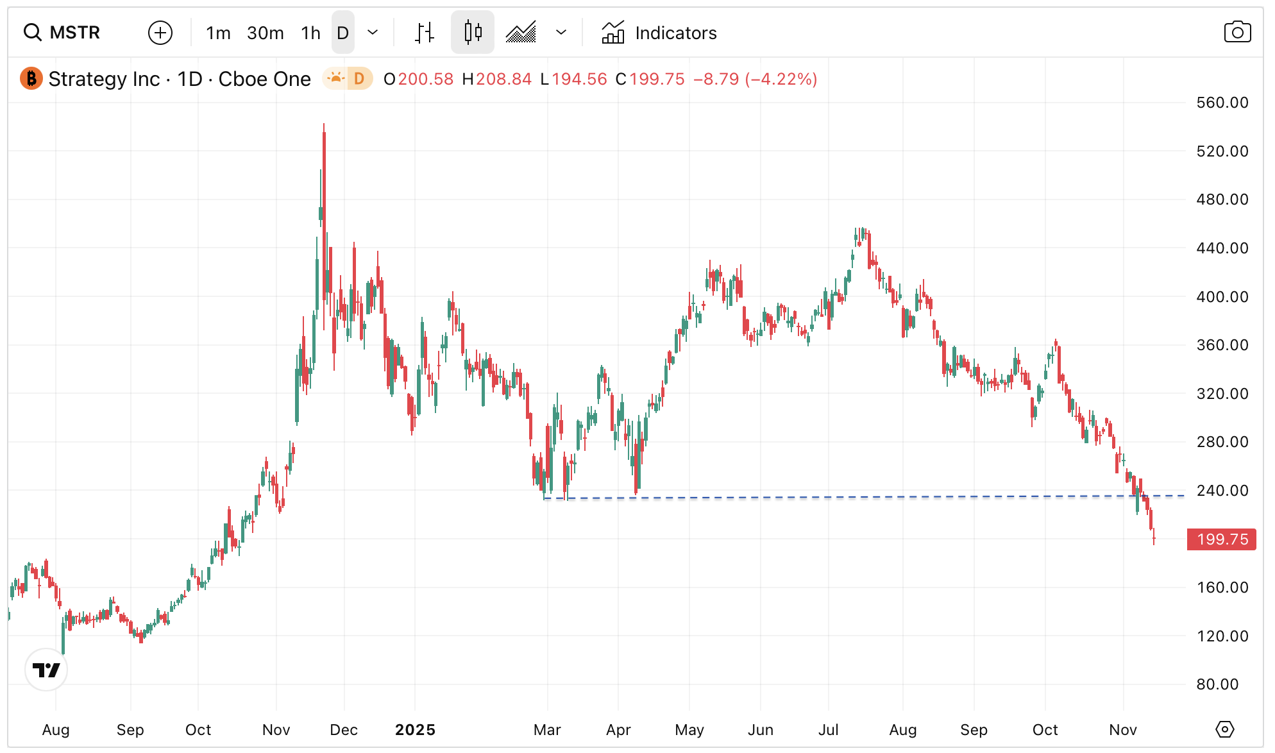
Task: Switch to 1m timeframe
Action: click(x=218, y=33)
